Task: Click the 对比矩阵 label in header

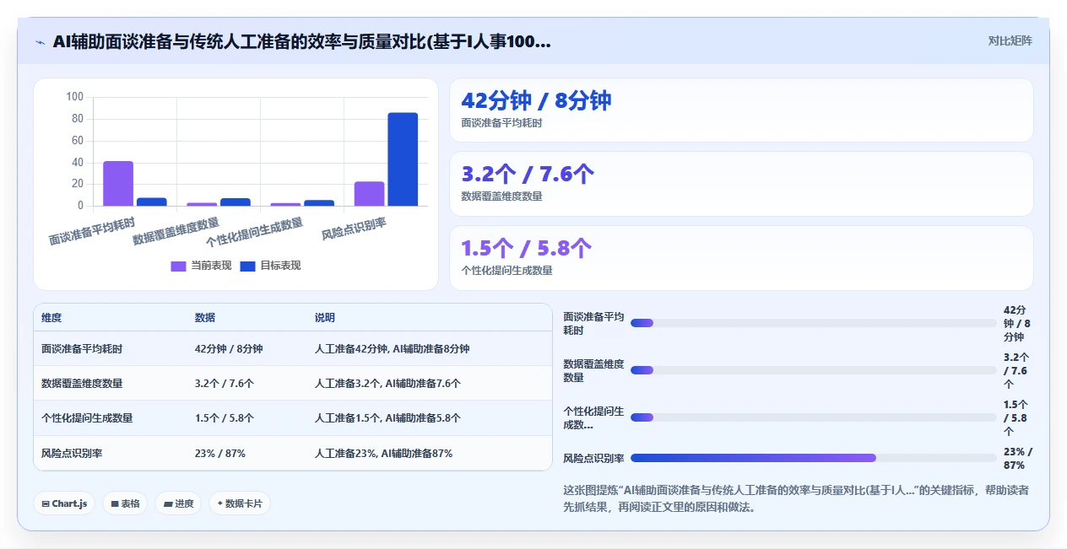Action: click(x=1010, y=40)
